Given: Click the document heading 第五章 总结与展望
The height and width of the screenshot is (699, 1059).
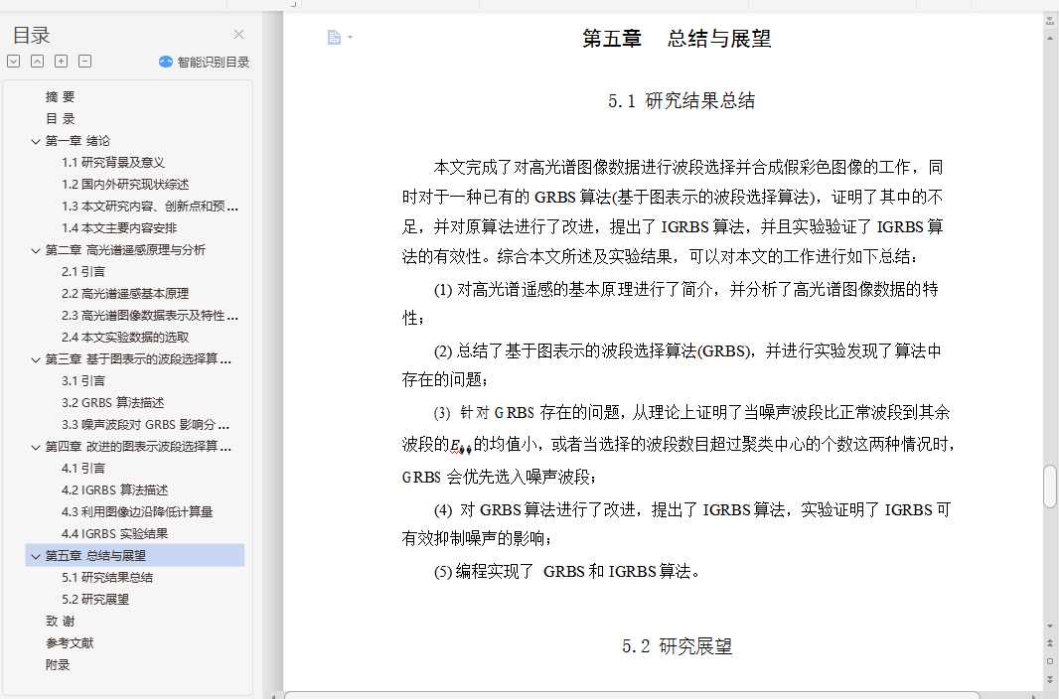Looking at the screenshot, I should coord(677,39).
